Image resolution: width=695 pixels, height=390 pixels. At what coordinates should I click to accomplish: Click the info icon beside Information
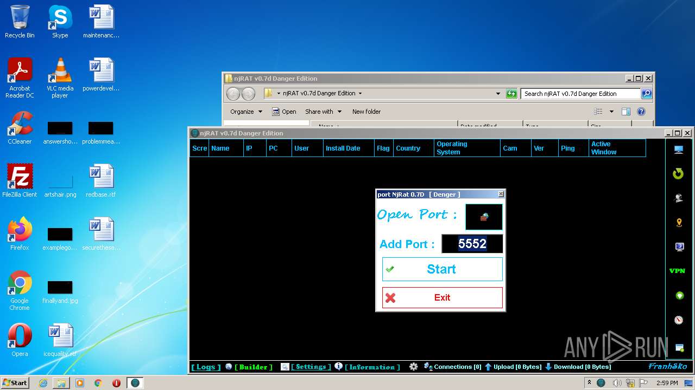(338, 367)
